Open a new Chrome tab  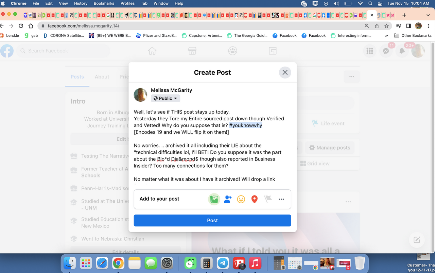(404, 15)
